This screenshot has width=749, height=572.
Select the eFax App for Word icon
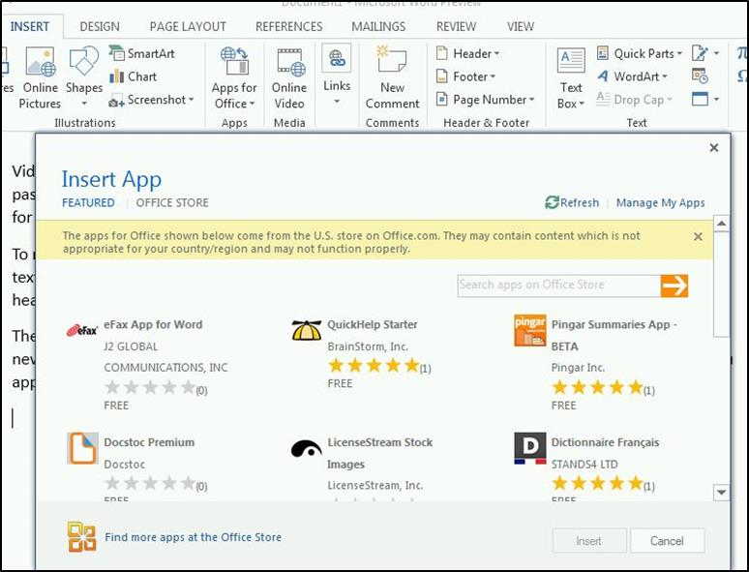point(82,330)
